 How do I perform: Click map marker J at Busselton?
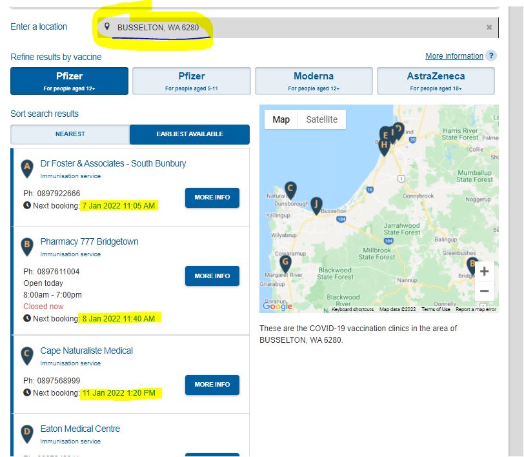[x=316, y=206]
